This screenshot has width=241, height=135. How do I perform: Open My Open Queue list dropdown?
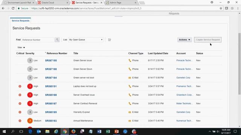coord(86,40)
